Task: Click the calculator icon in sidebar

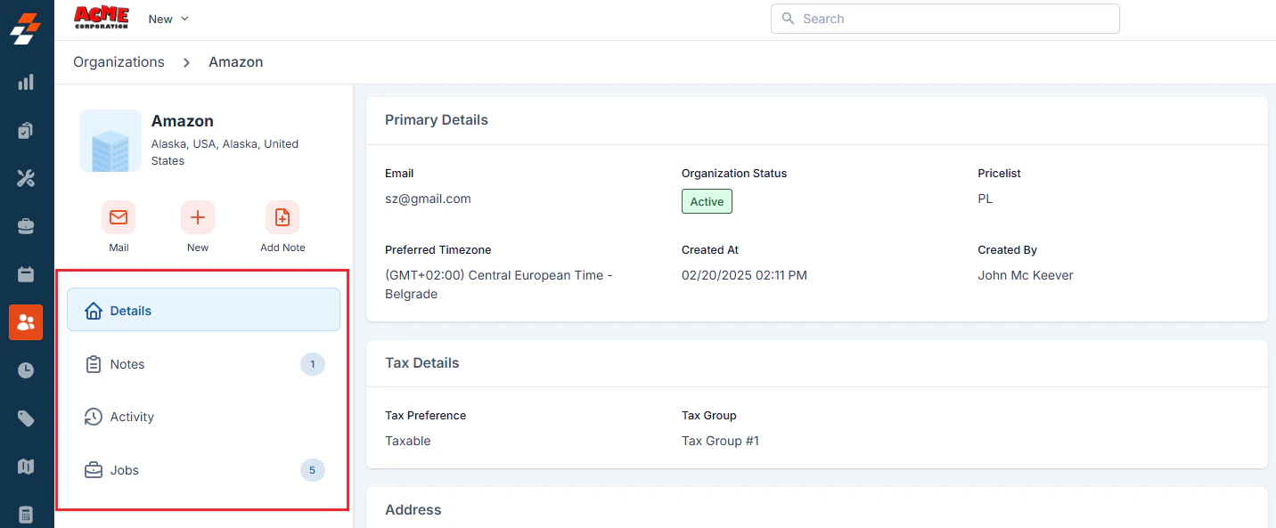Action: tap(26, 515)
